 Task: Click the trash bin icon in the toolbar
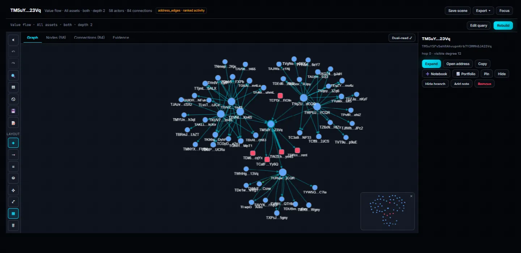pyautogui.click(x=13, y=226)
